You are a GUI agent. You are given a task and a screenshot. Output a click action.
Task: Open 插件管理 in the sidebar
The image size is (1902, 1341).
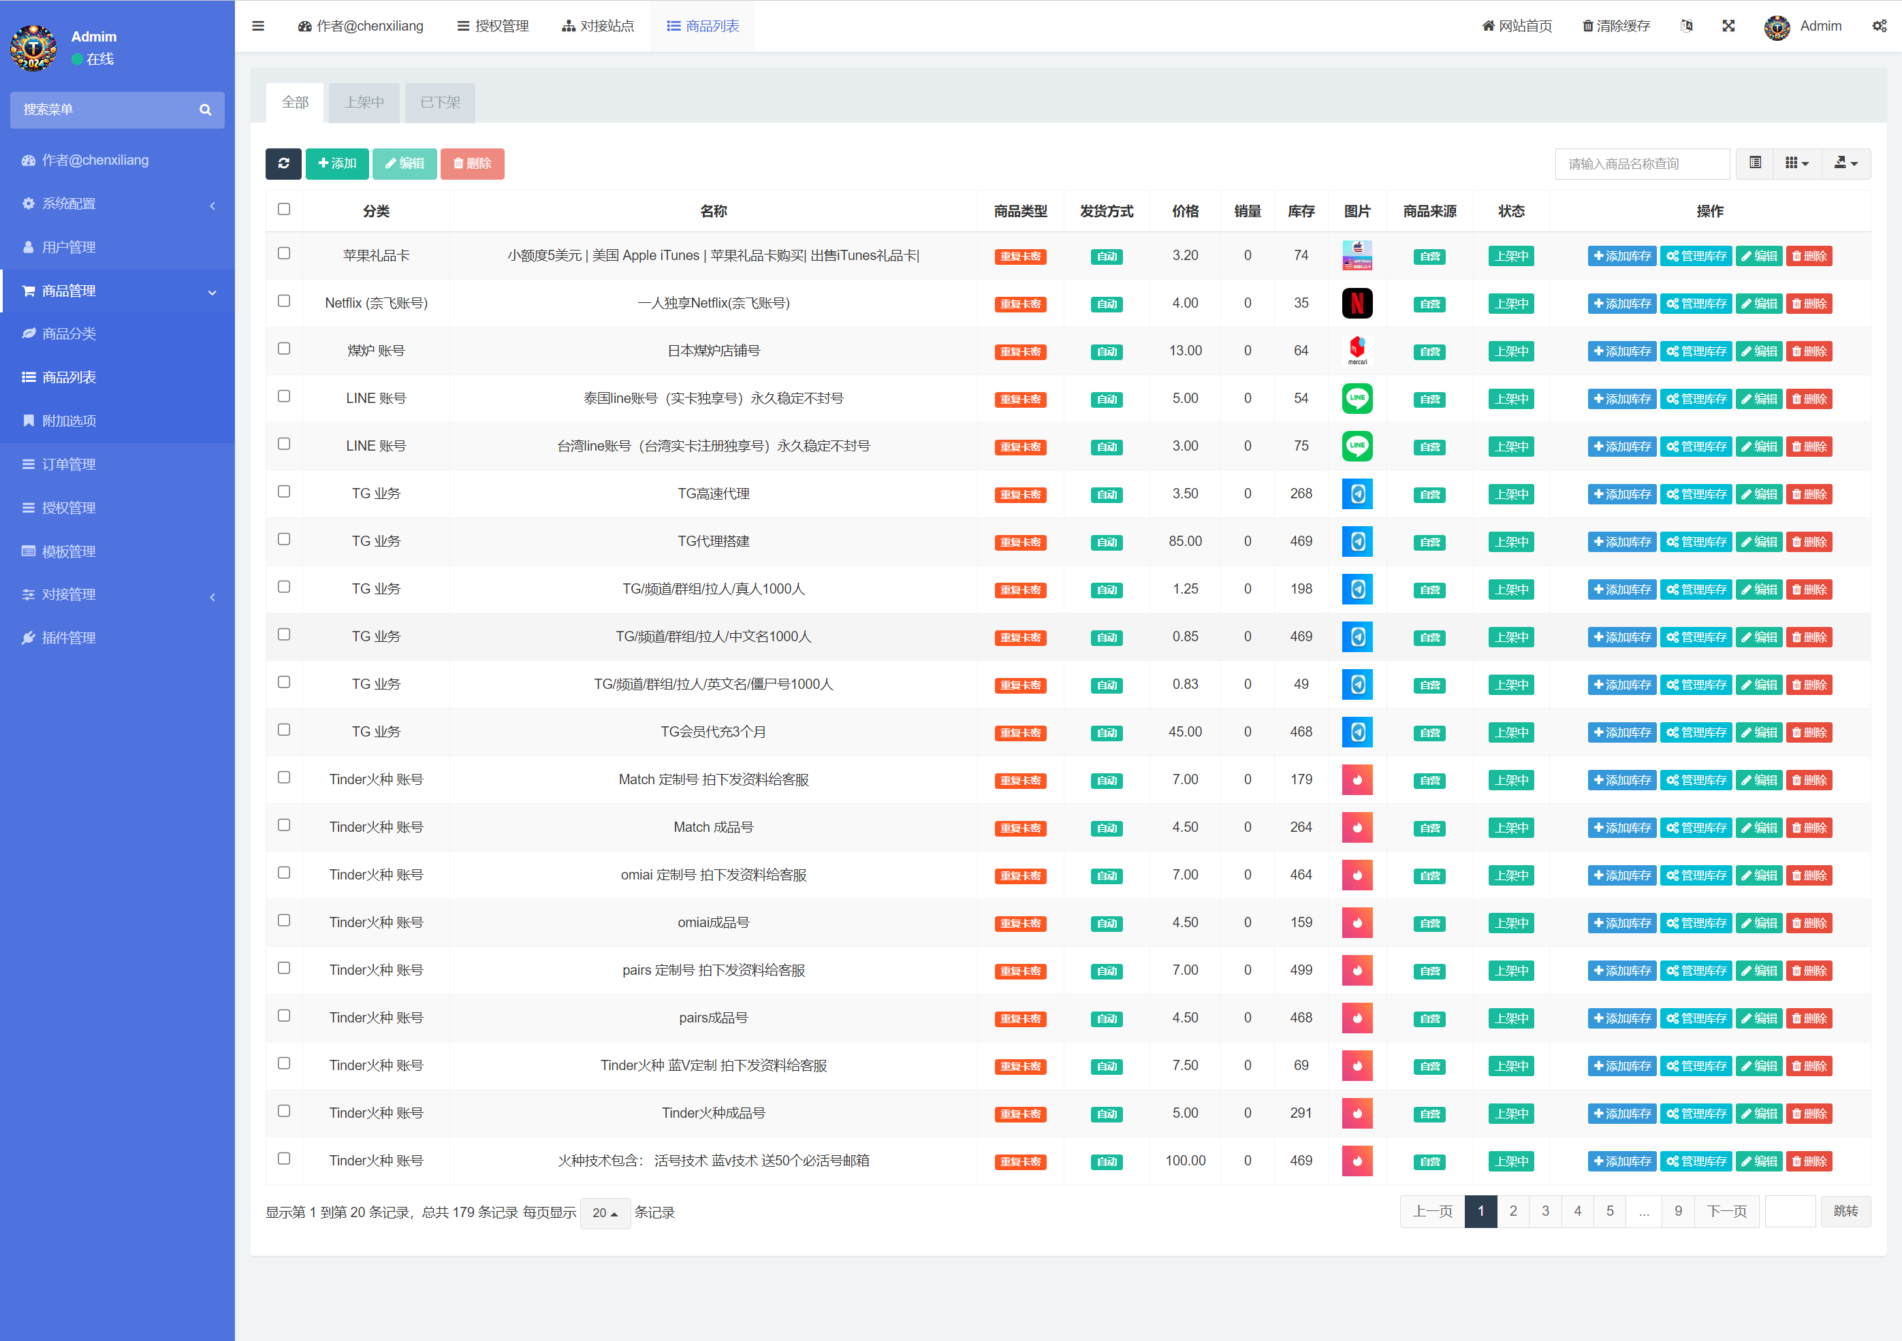(x=117, y=638)
